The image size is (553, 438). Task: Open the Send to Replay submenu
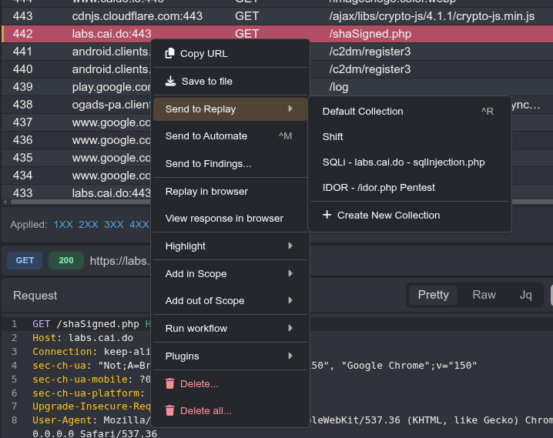pos(230,109)
